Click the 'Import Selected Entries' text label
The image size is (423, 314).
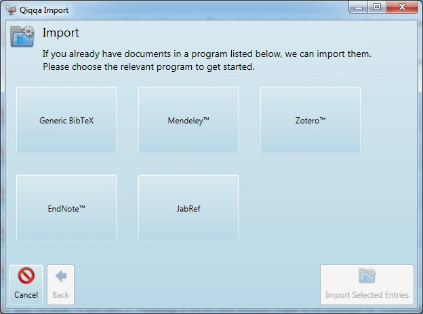tap(367, 295)
